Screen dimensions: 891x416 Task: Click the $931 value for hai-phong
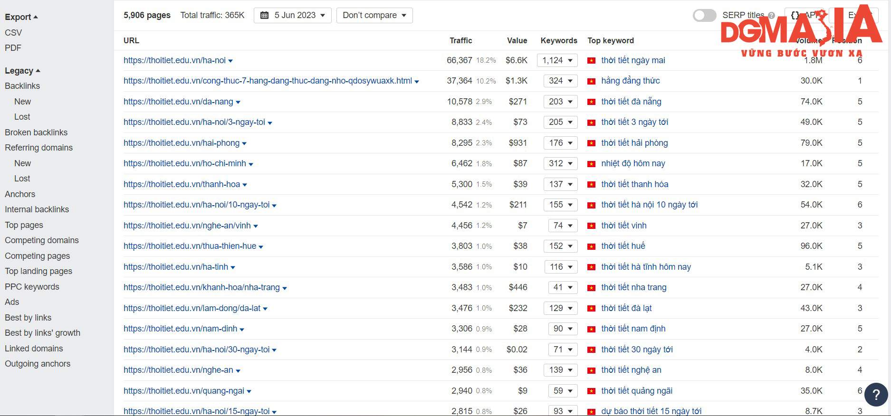518,143
